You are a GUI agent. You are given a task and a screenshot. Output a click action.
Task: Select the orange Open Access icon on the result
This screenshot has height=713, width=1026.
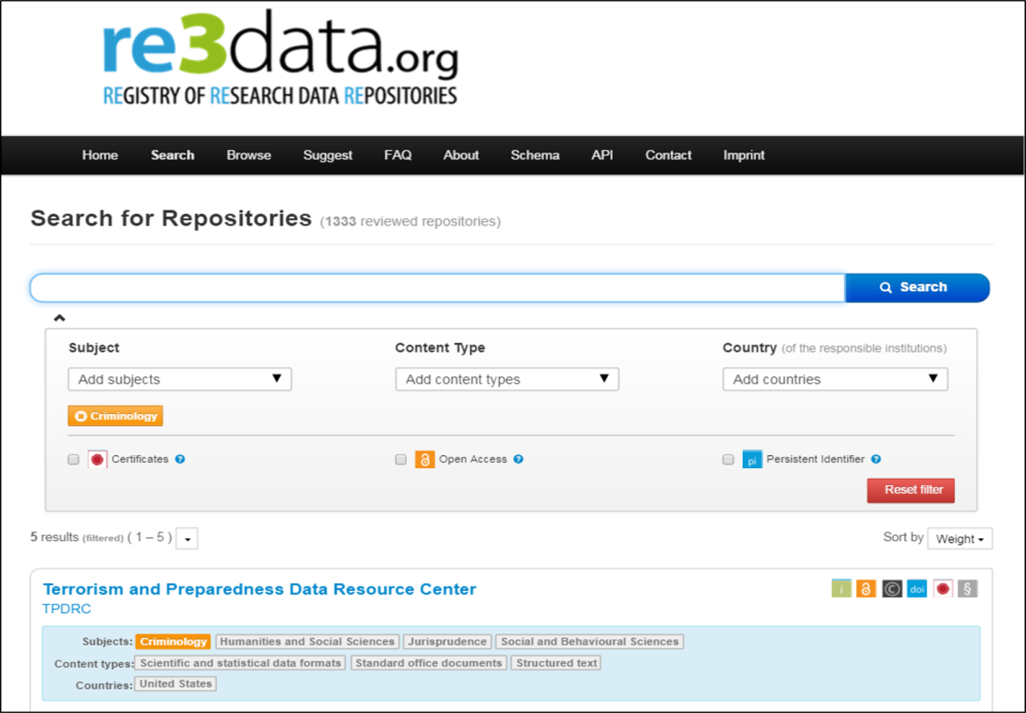pos(866,588)
